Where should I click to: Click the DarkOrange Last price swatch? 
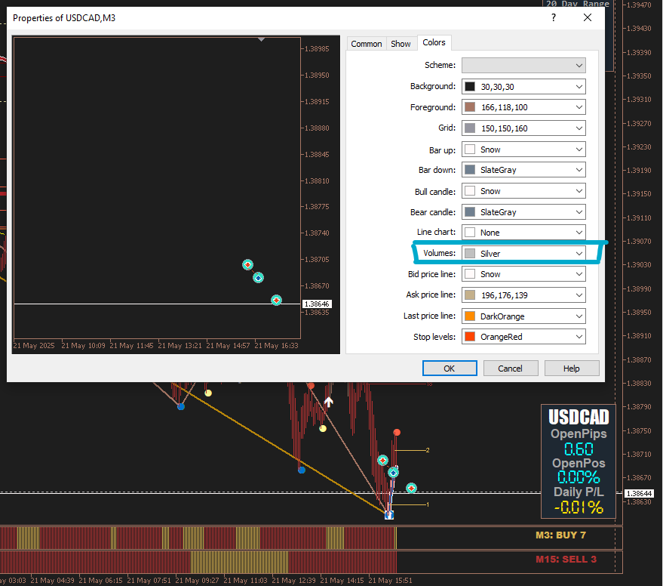(470, 316)
